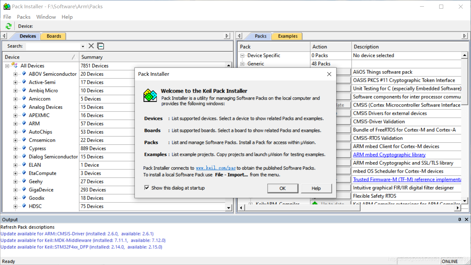Click the green refresh packs icon
Viewport: 471px width, 265px height.
pos(9,26)
